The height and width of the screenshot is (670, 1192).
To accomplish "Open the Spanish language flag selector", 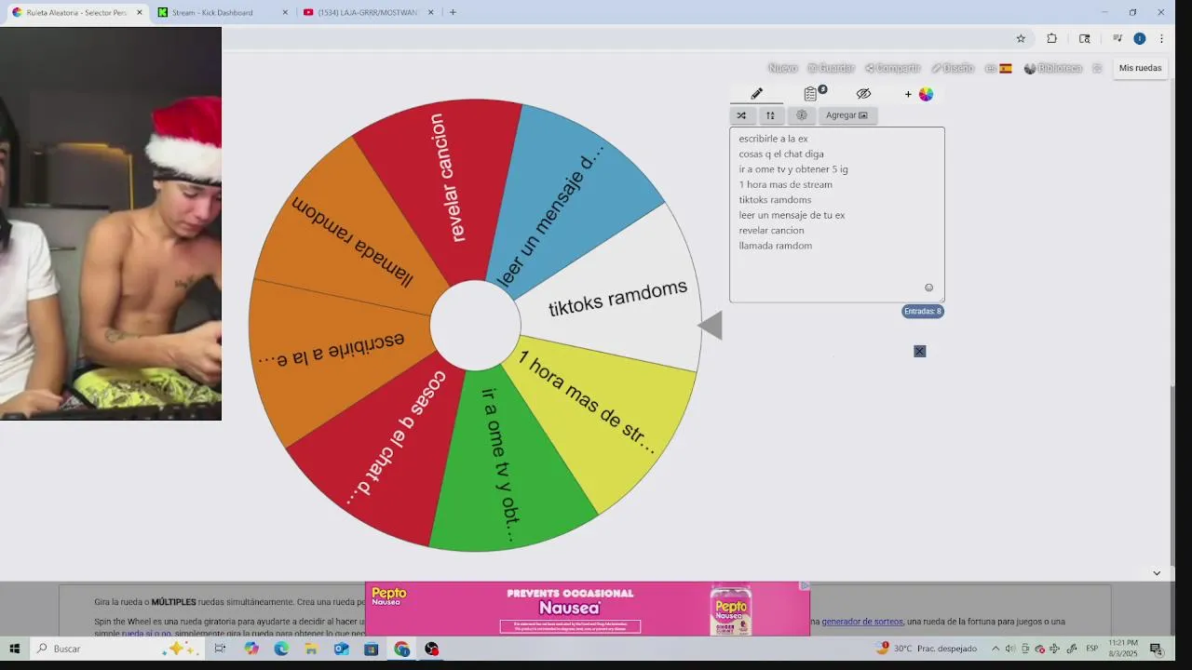I will (x=999, y=68).
